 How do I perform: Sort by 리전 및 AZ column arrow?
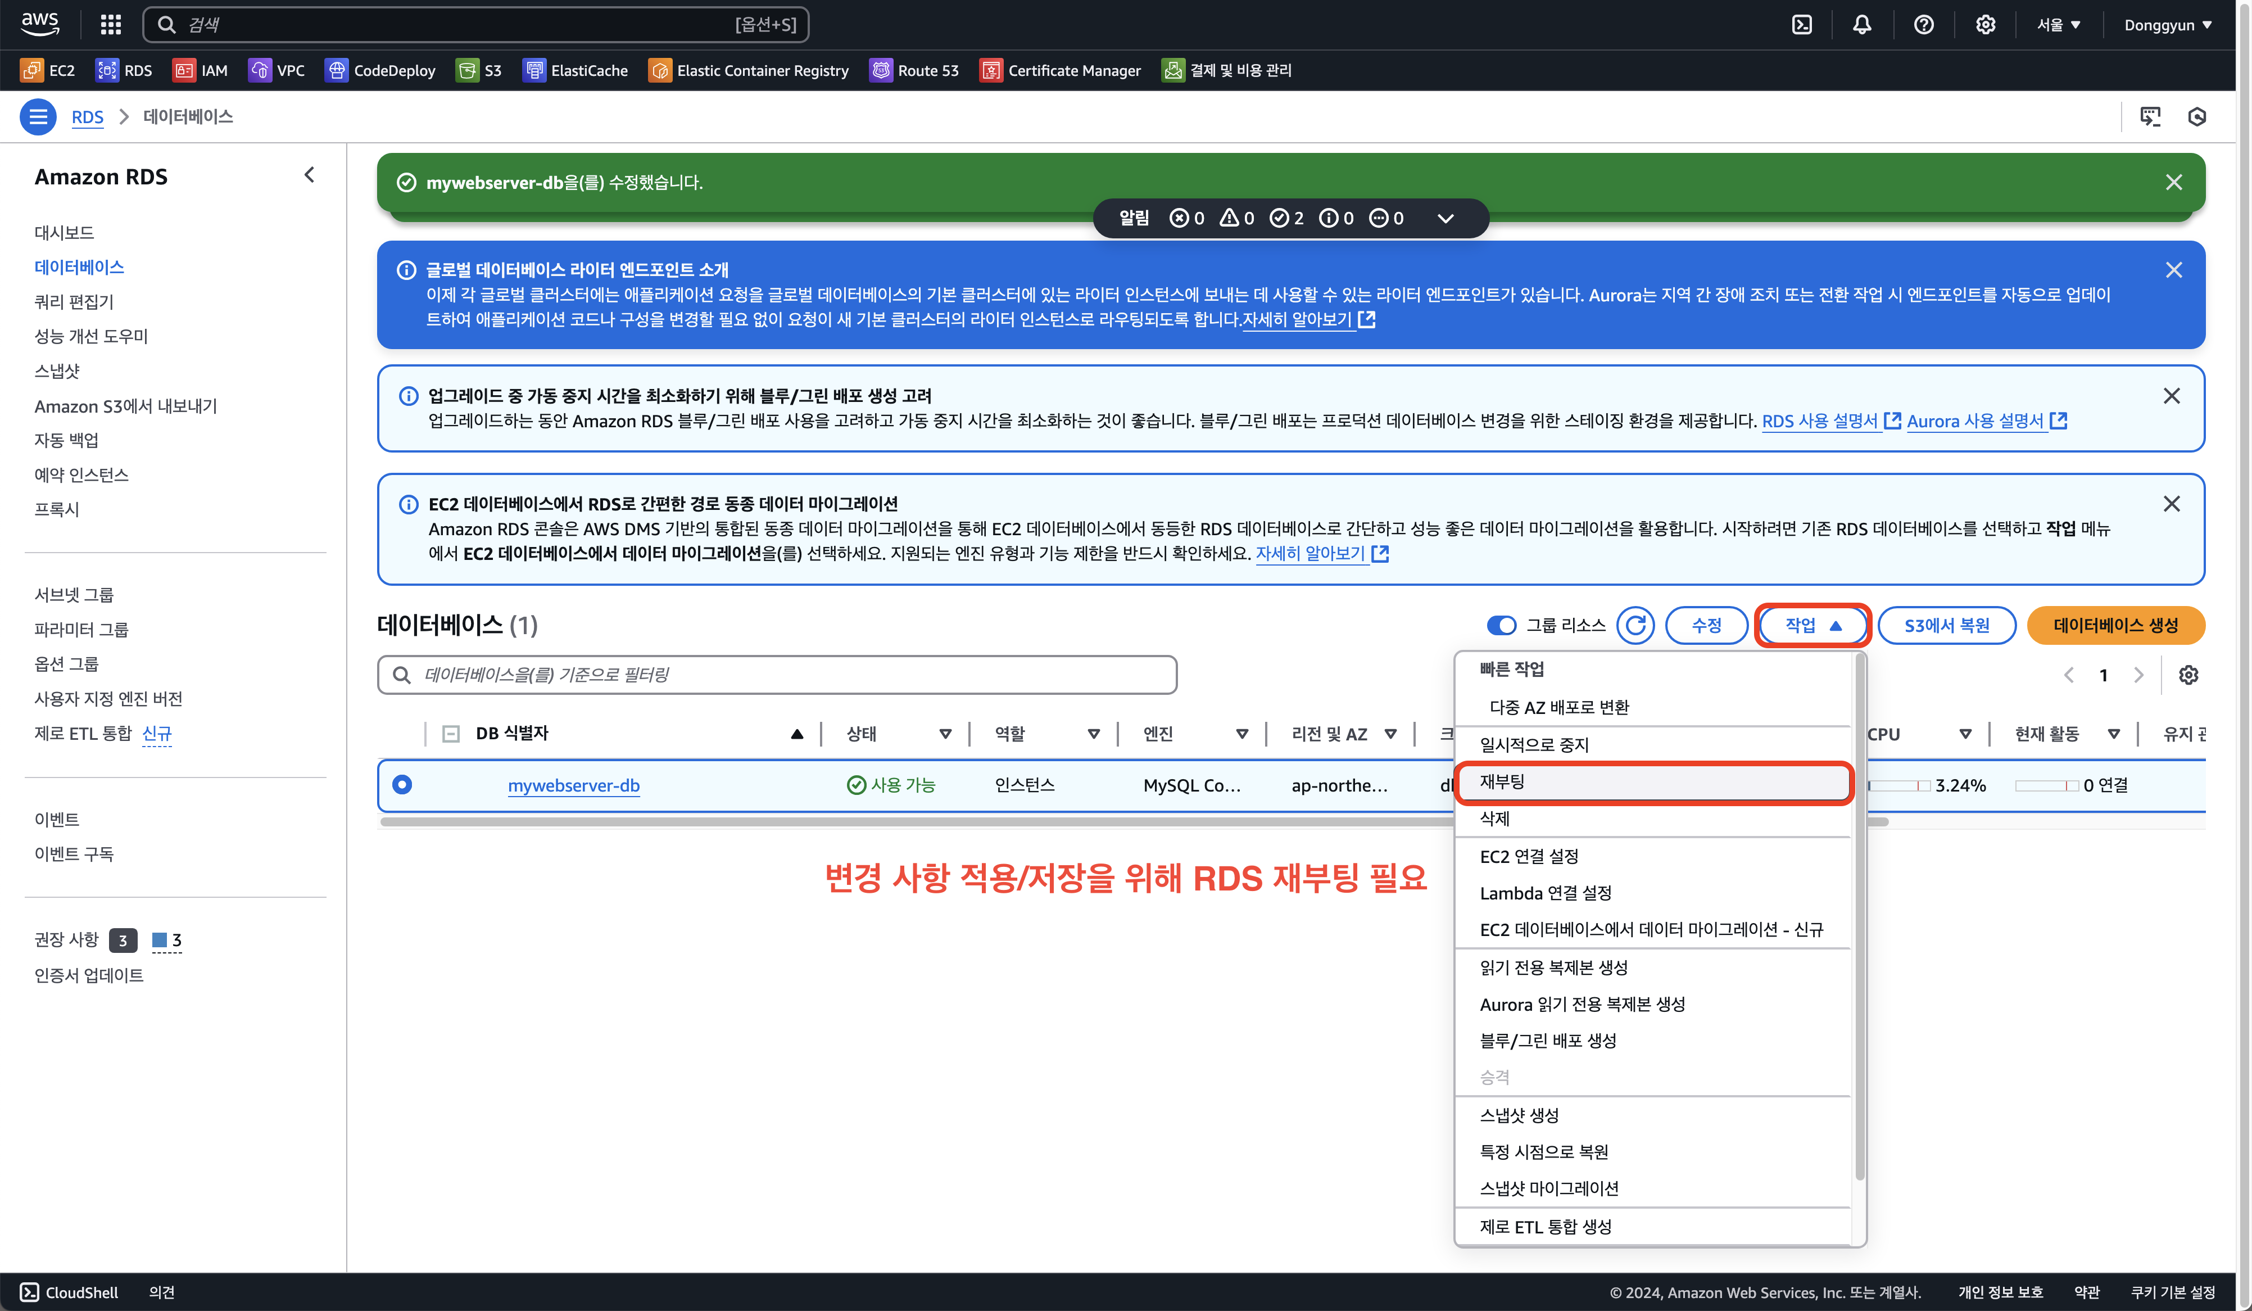point(1390,734)
